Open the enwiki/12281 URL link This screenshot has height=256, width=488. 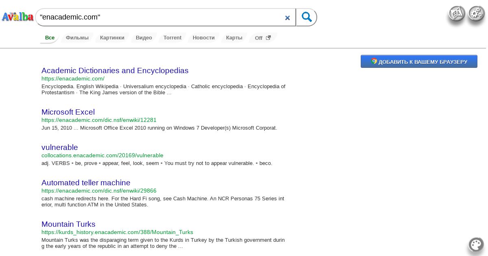point(99,120)
